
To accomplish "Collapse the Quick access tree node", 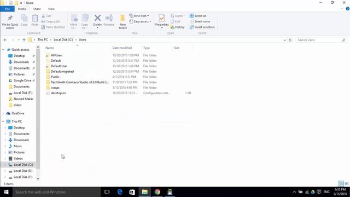I will [3, 50].
